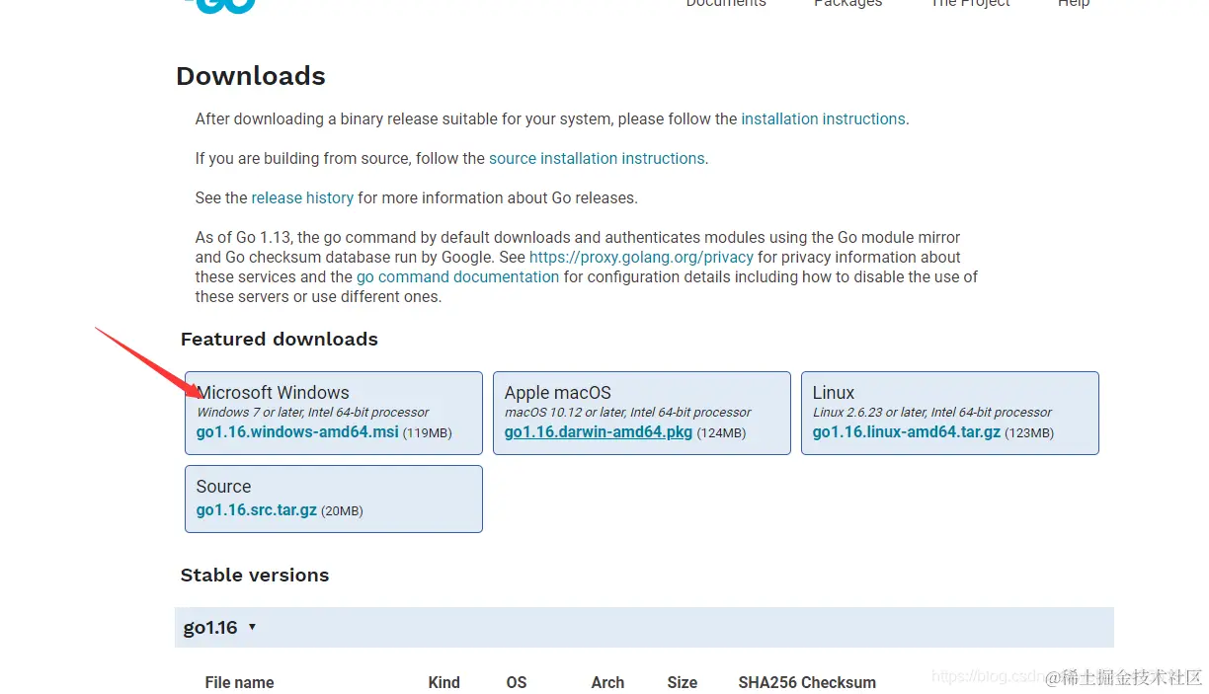Click the Microsoft Windows download card title
The image size is (1209, 694).
(274, 392)
